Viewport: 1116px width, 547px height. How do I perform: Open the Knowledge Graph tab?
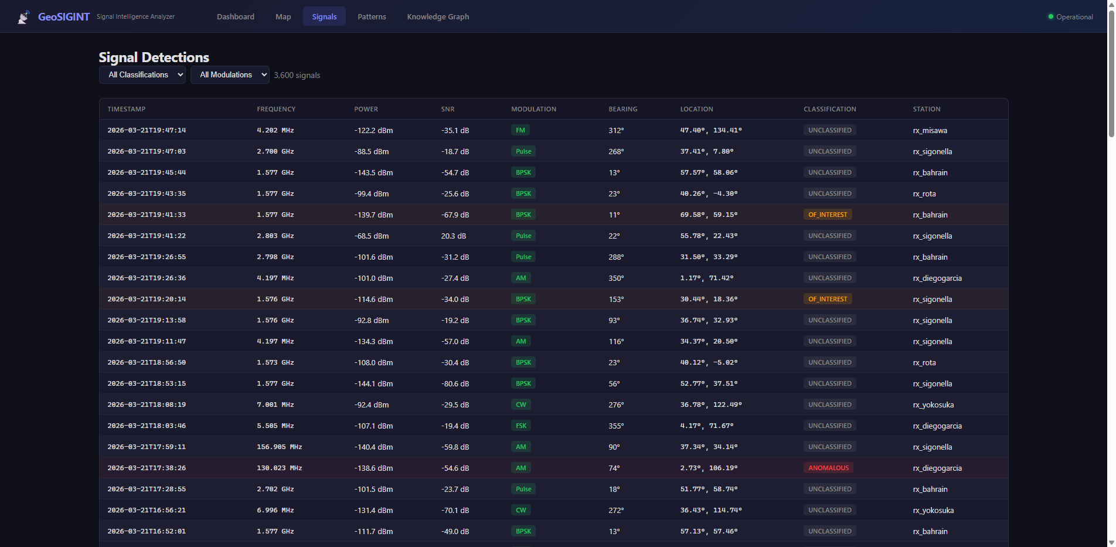pyautogui.click(x=438, y=17)
